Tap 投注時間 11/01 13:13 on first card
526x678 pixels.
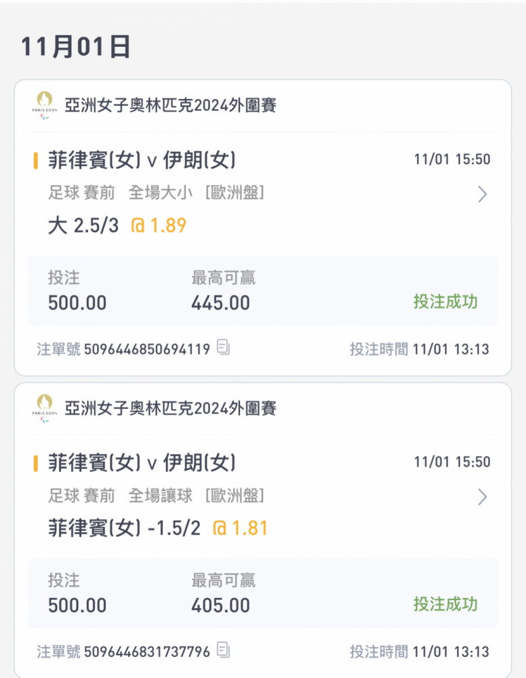click(420, 349)
